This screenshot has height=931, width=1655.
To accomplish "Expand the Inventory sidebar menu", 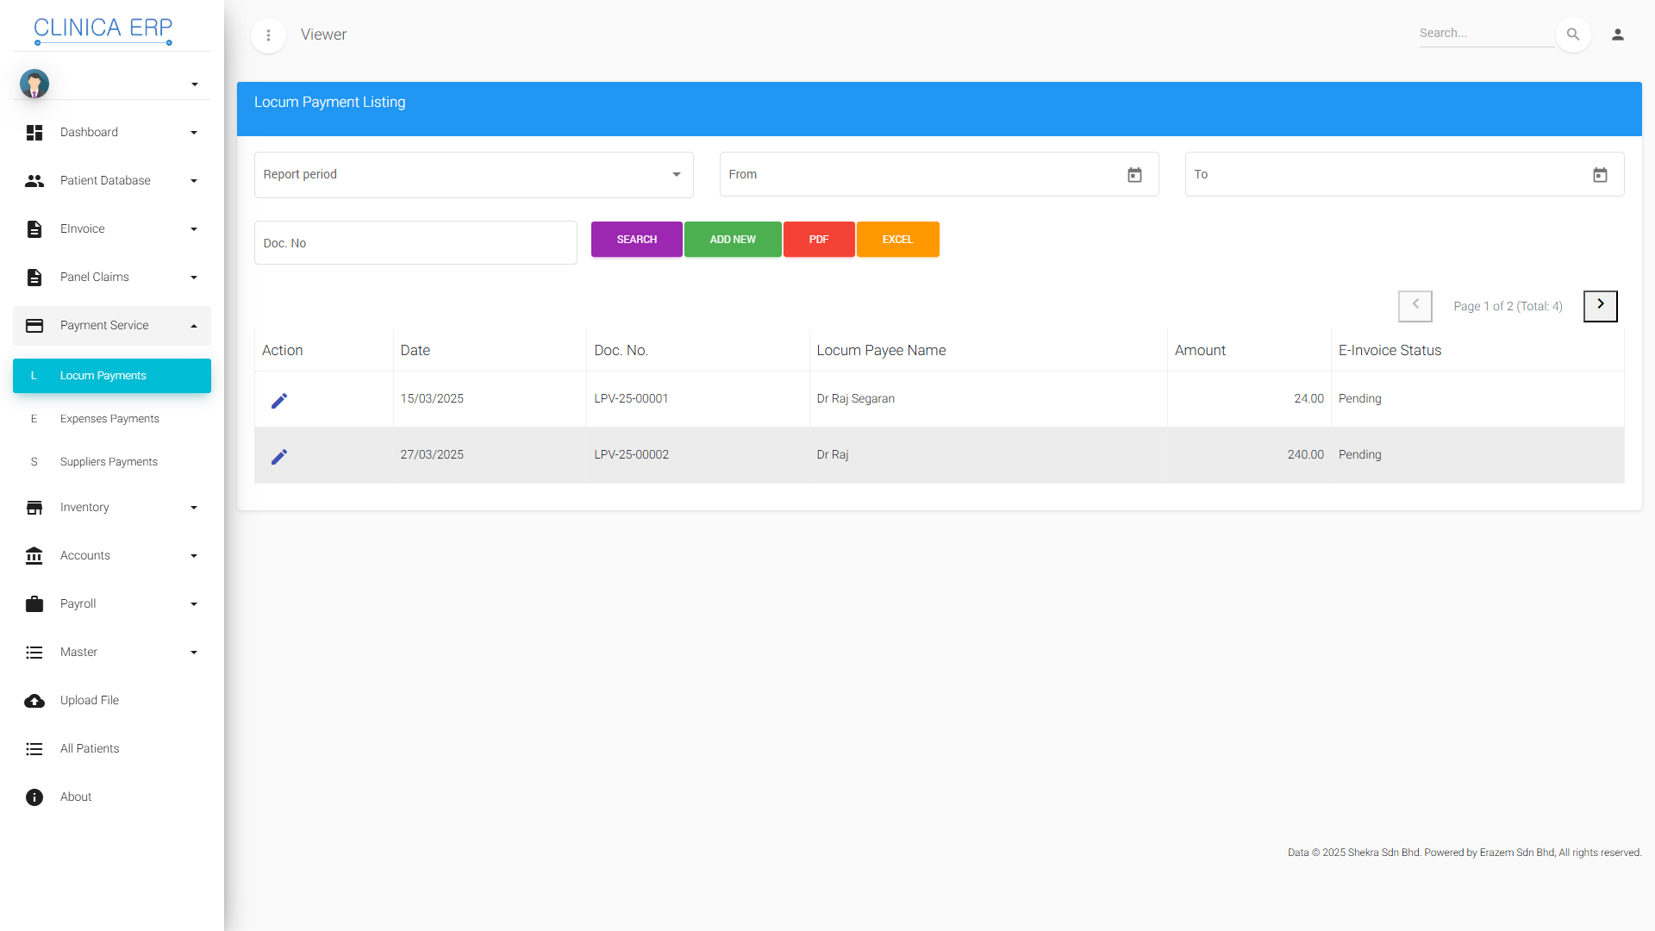I will click(x=112, y=508).
